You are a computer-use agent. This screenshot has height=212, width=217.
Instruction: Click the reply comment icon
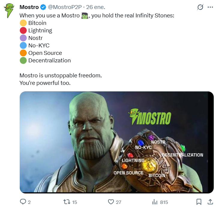pos(23,202)
